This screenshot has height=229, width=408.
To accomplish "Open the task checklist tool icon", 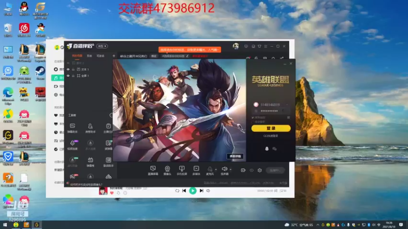I will tap(108, 126).
